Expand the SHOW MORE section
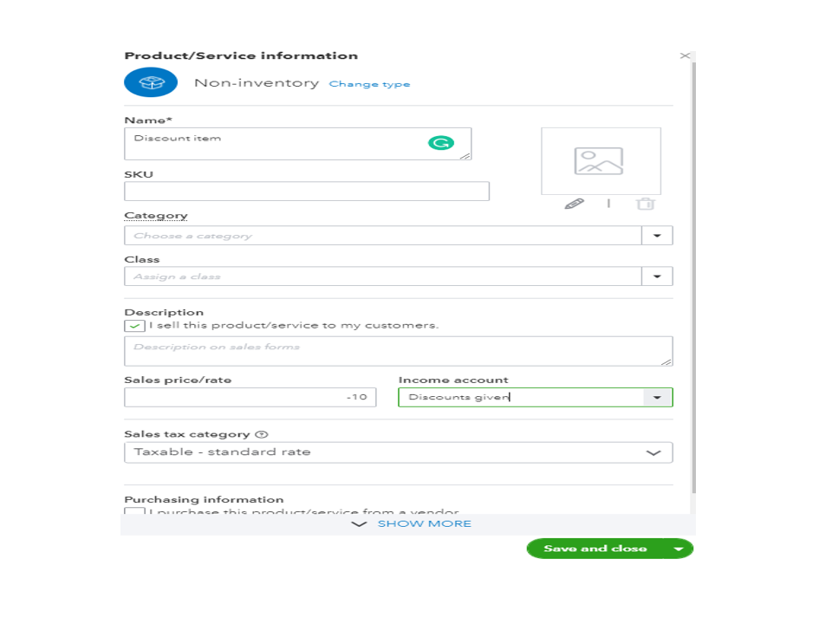832x624 pixels. pyautogui.click(x=412, y=524)
